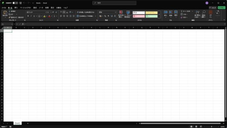Toggle underline formatting
Viewport: 227px width, 128px height.
click(x=34, y=16)
